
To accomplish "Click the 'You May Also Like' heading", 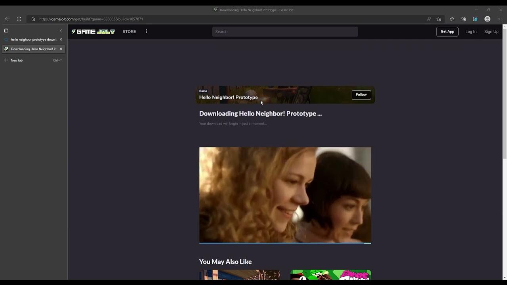I will coord(225,262).
